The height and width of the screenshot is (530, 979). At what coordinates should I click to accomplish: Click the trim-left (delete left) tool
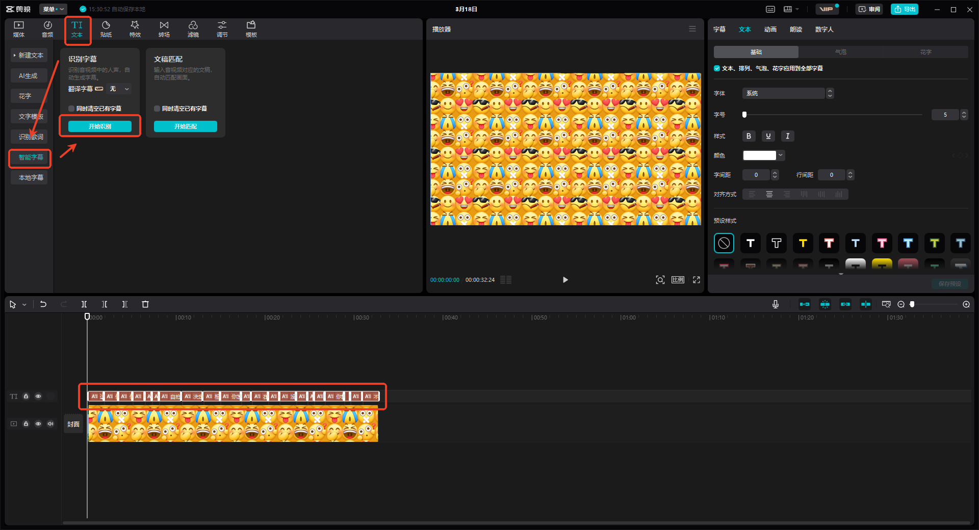click(105, 304)
